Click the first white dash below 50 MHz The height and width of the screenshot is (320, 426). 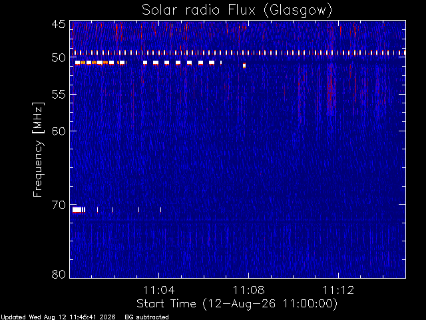78,63
